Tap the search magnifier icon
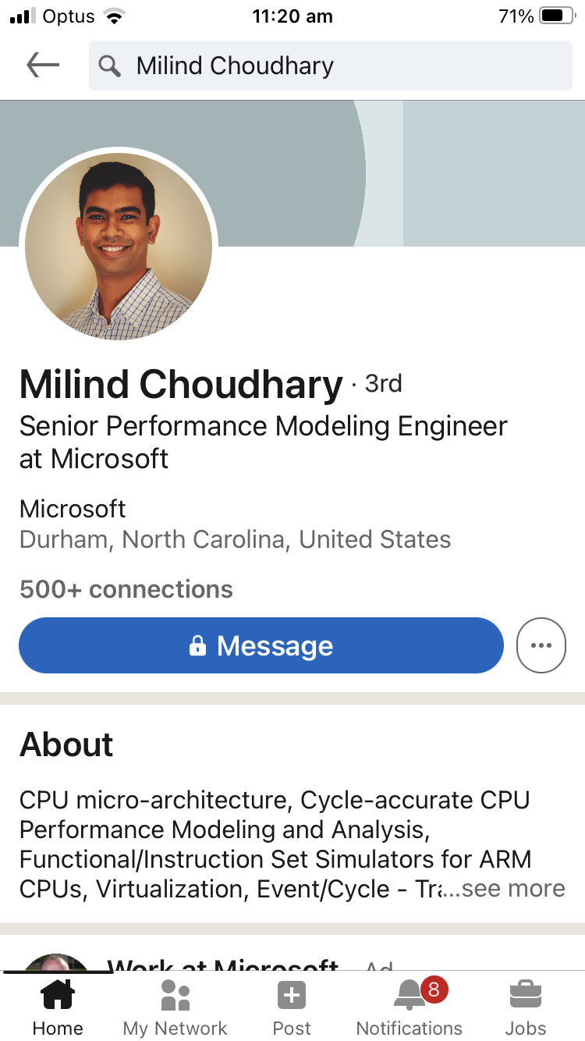 tap(111, 66)
